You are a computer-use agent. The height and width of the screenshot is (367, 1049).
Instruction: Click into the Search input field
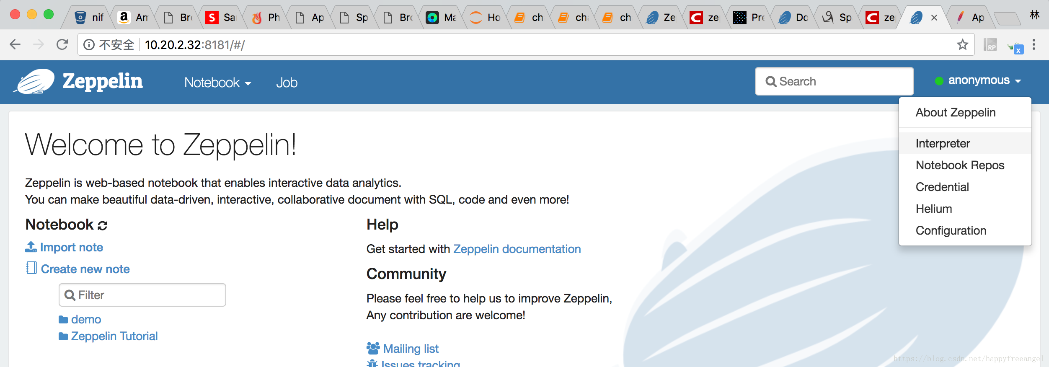click(x=834, y=81)
